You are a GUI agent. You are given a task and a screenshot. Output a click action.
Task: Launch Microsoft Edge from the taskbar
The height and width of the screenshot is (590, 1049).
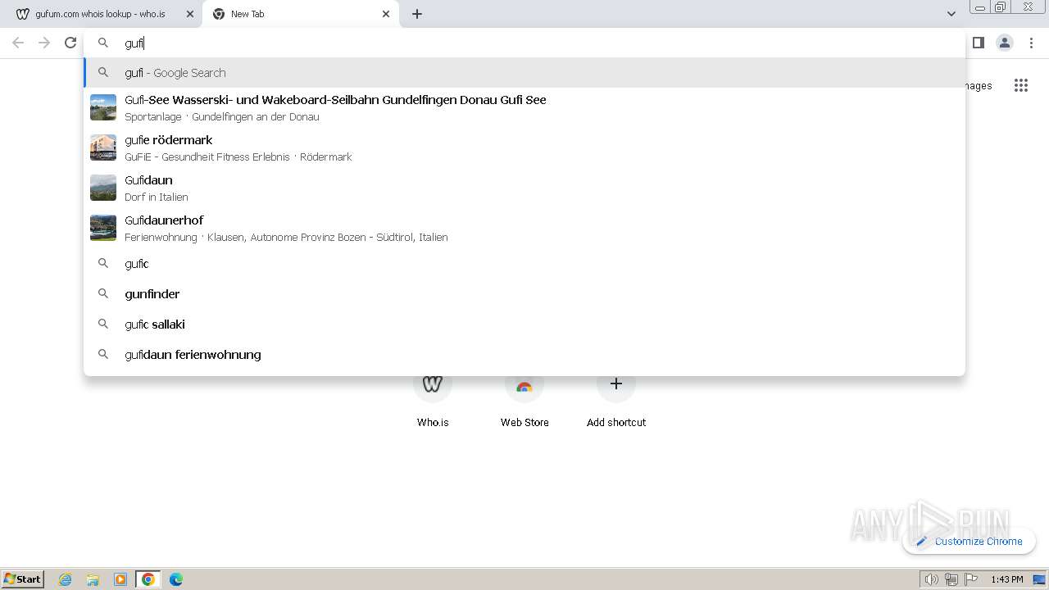pyautogui.click(x=176, y=579)
